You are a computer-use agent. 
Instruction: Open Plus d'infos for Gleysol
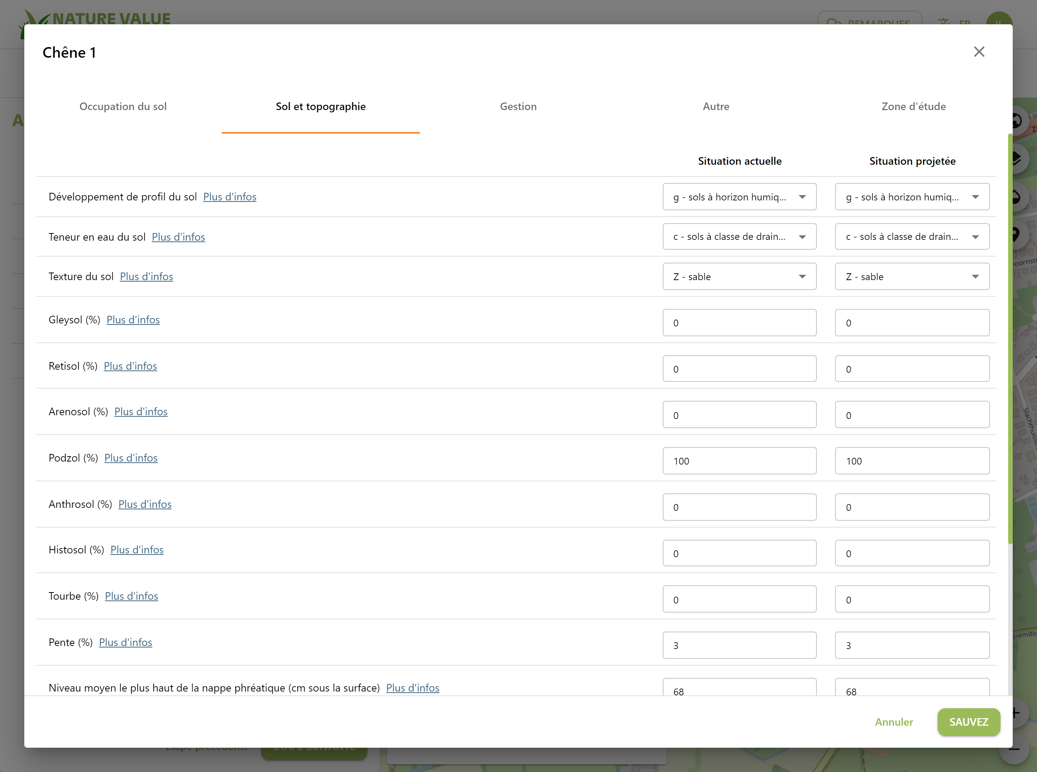(133, 320)
